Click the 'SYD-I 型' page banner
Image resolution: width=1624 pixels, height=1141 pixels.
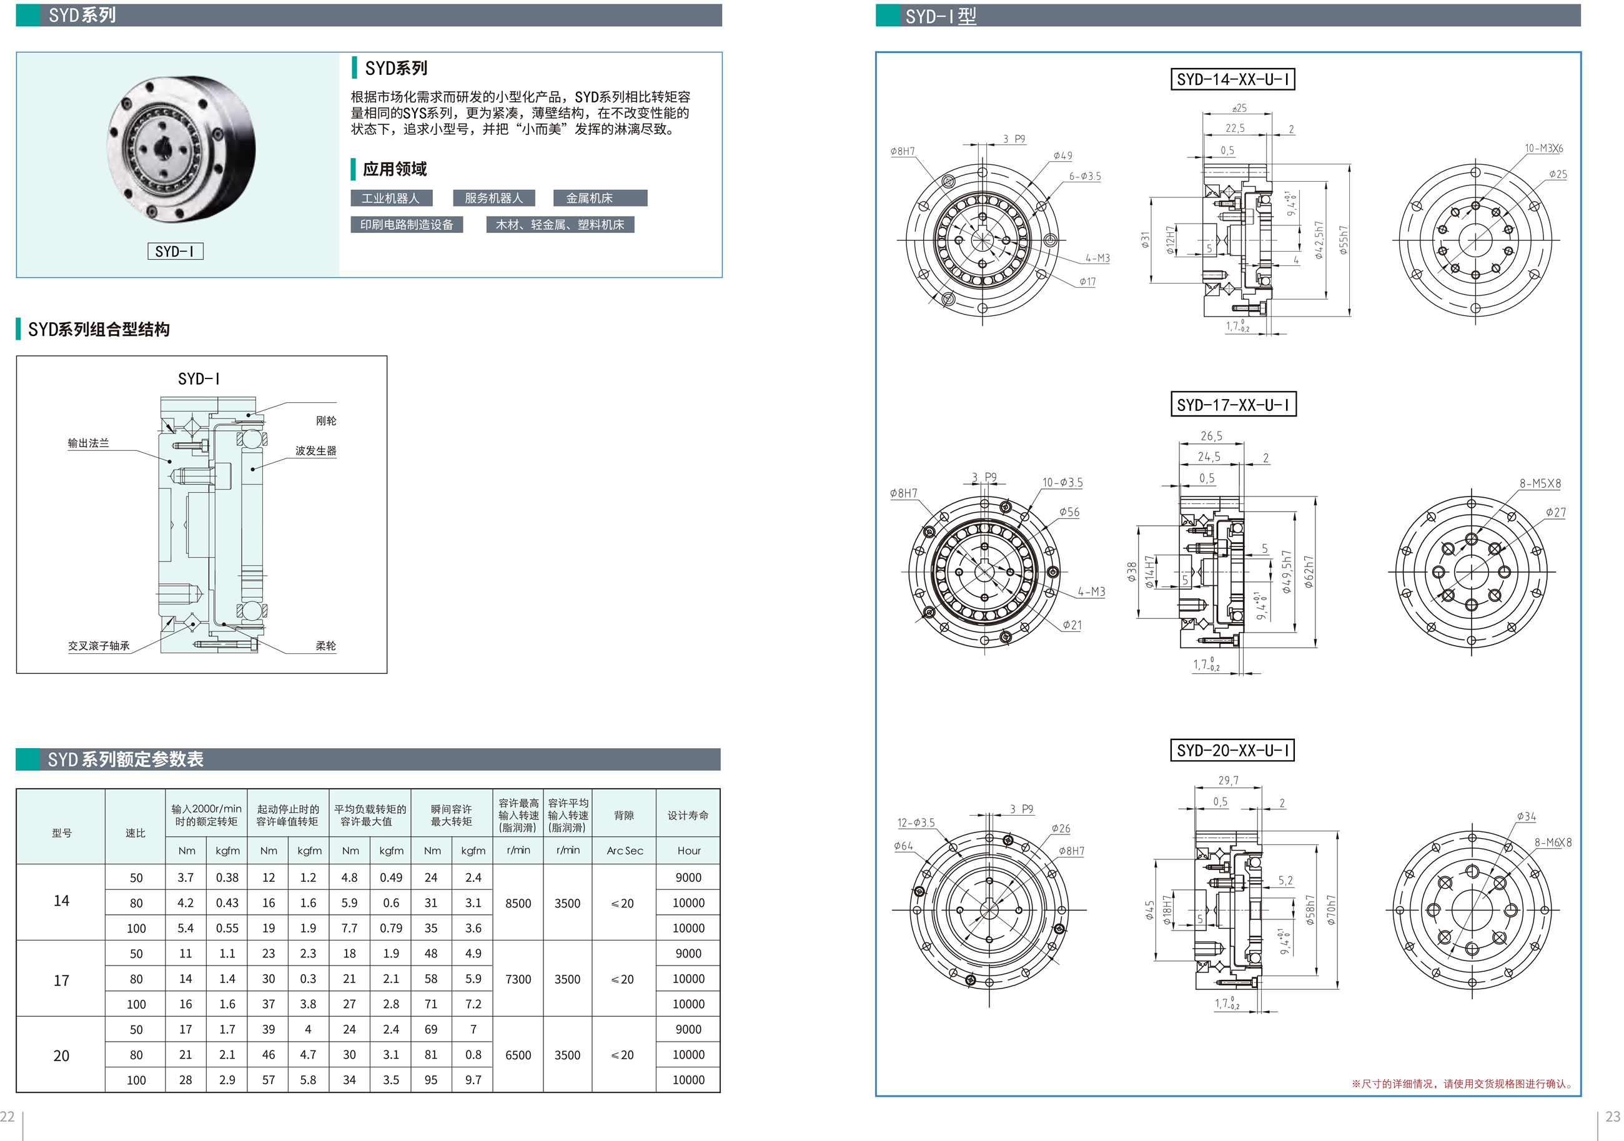coord(1228,16)
